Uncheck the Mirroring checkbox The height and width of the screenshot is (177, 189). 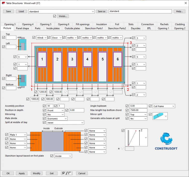(x=44, y=114)
